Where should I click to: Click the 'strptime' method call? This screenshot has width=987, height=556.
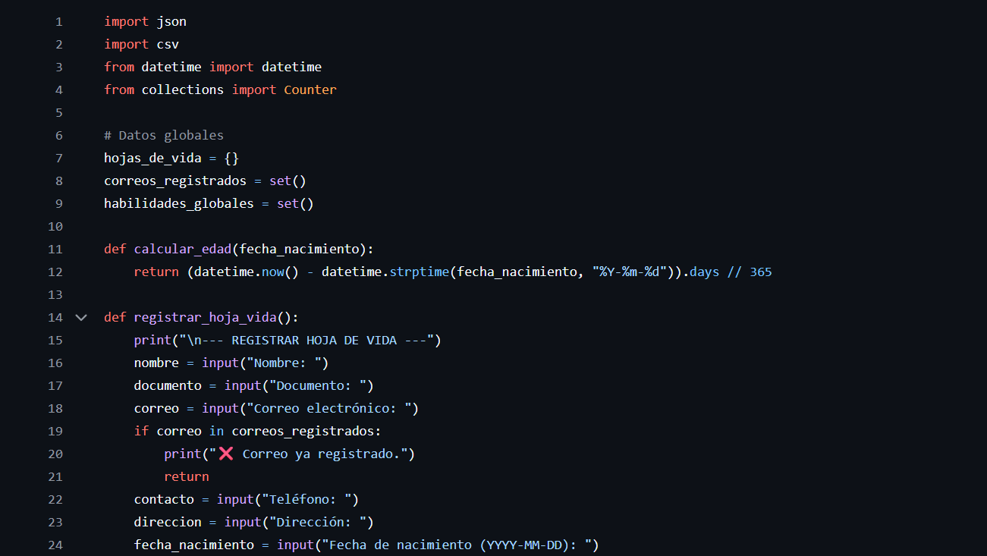tap(419, 272)
